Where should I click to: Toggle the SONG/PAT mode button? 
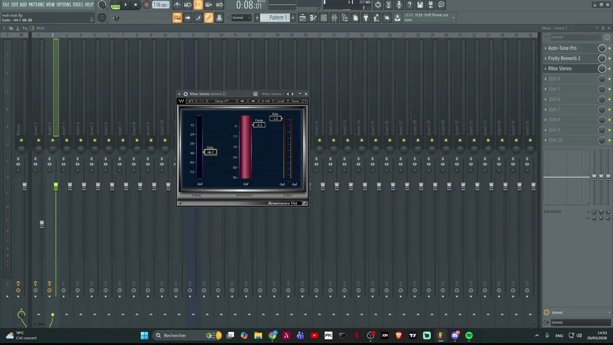coord(115,5)
